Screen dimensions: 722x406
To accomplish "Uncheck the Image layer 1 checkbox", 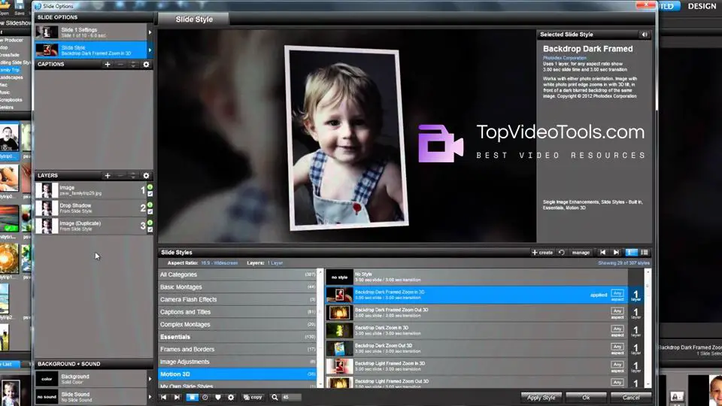I will coord(150,194).
